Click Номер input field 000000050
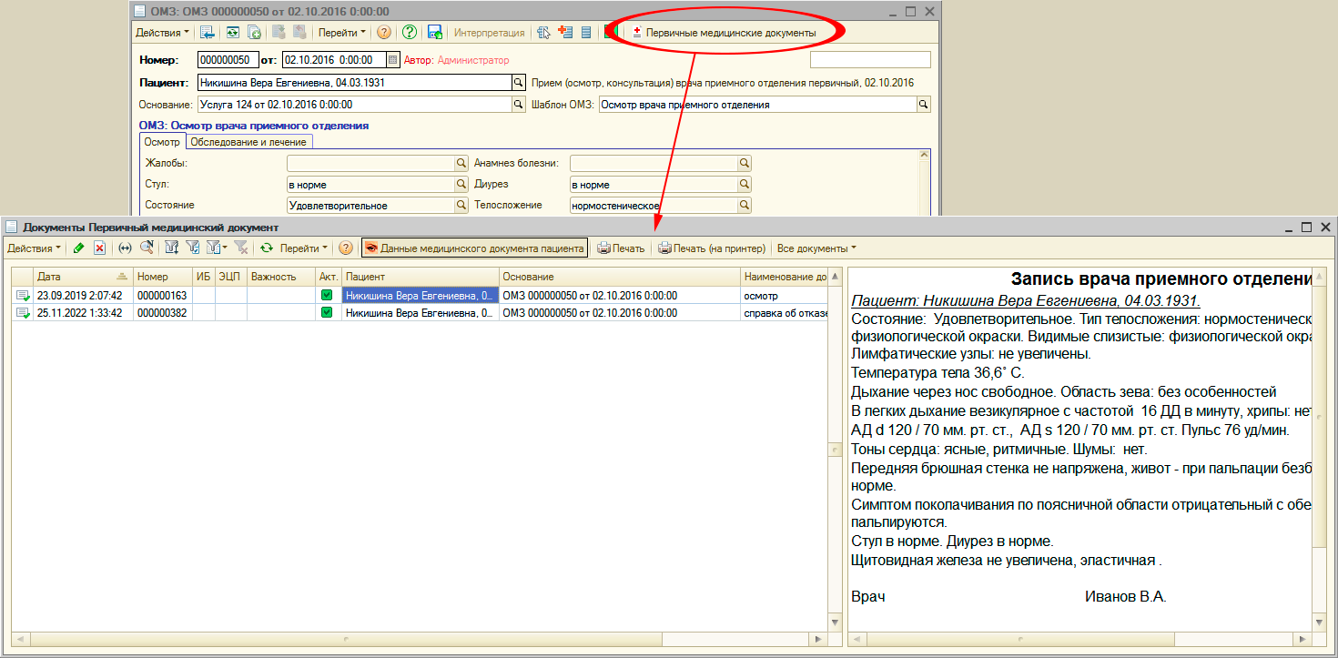 tap(228, 60)
